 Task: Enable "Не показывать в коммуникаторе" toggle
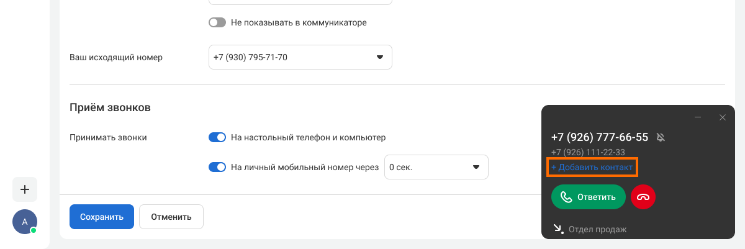click(x=217, y=22)
